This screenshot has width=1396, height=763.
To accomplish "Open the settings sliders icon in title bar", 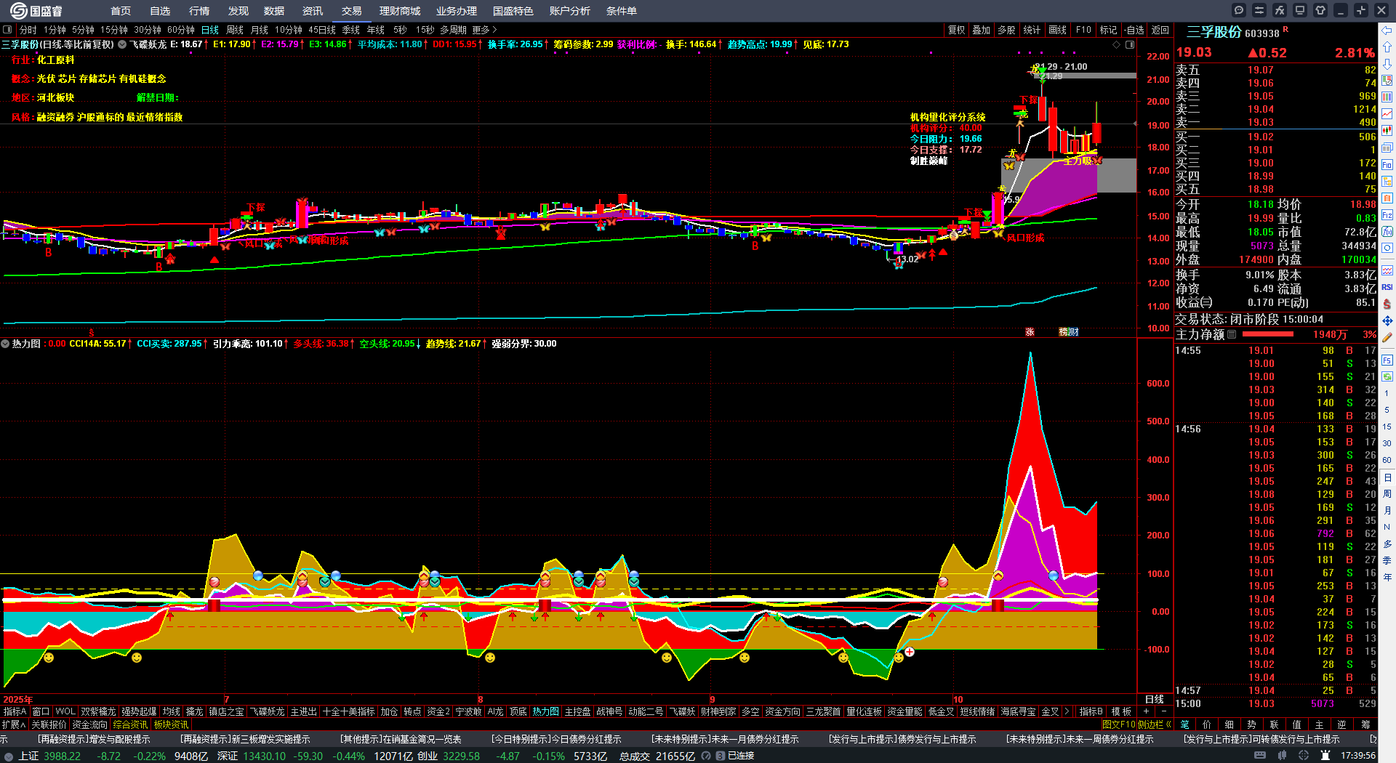I will tap(1259, 10).
